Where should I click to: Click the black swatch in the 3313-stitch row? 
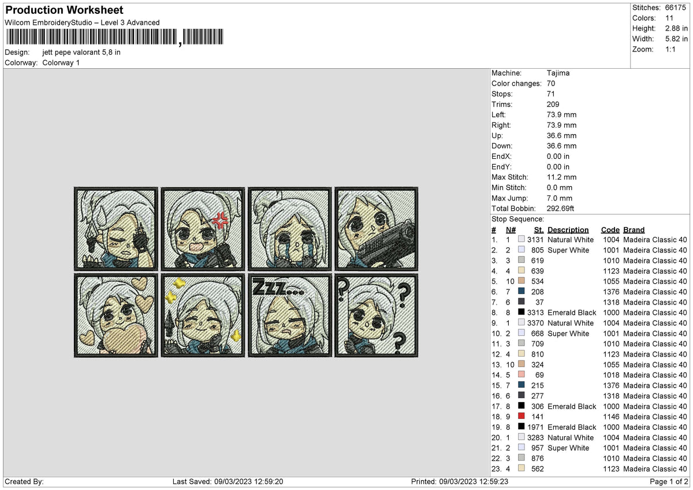click(521, 313)
